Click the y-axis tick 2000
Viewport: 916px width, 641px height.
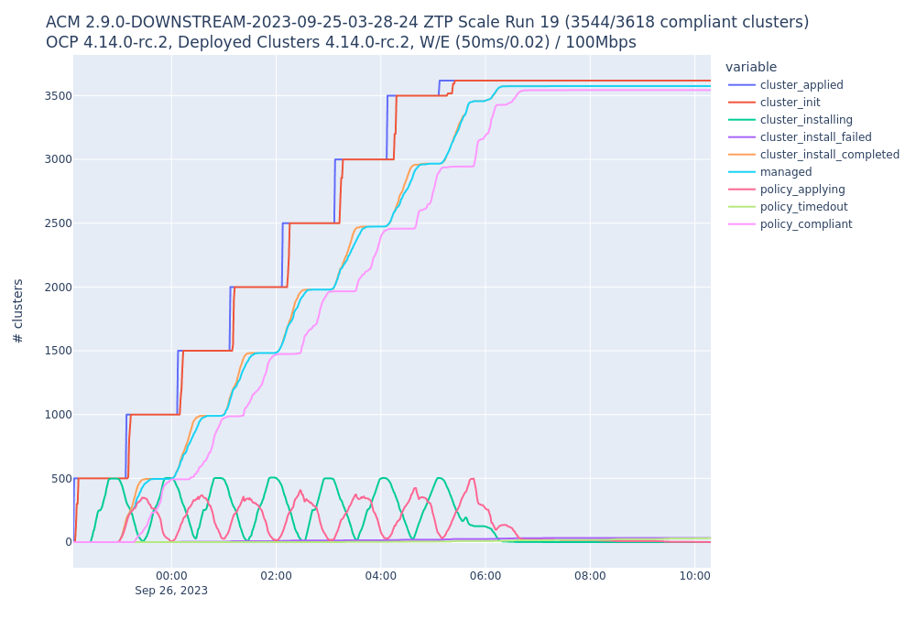pyautogui.click(x=59, y=288)
